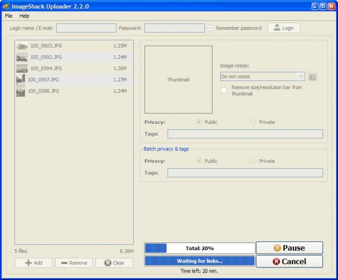Click the 1.27M file size value
Viewport: 338px width, 280px height.
point(120,79)
